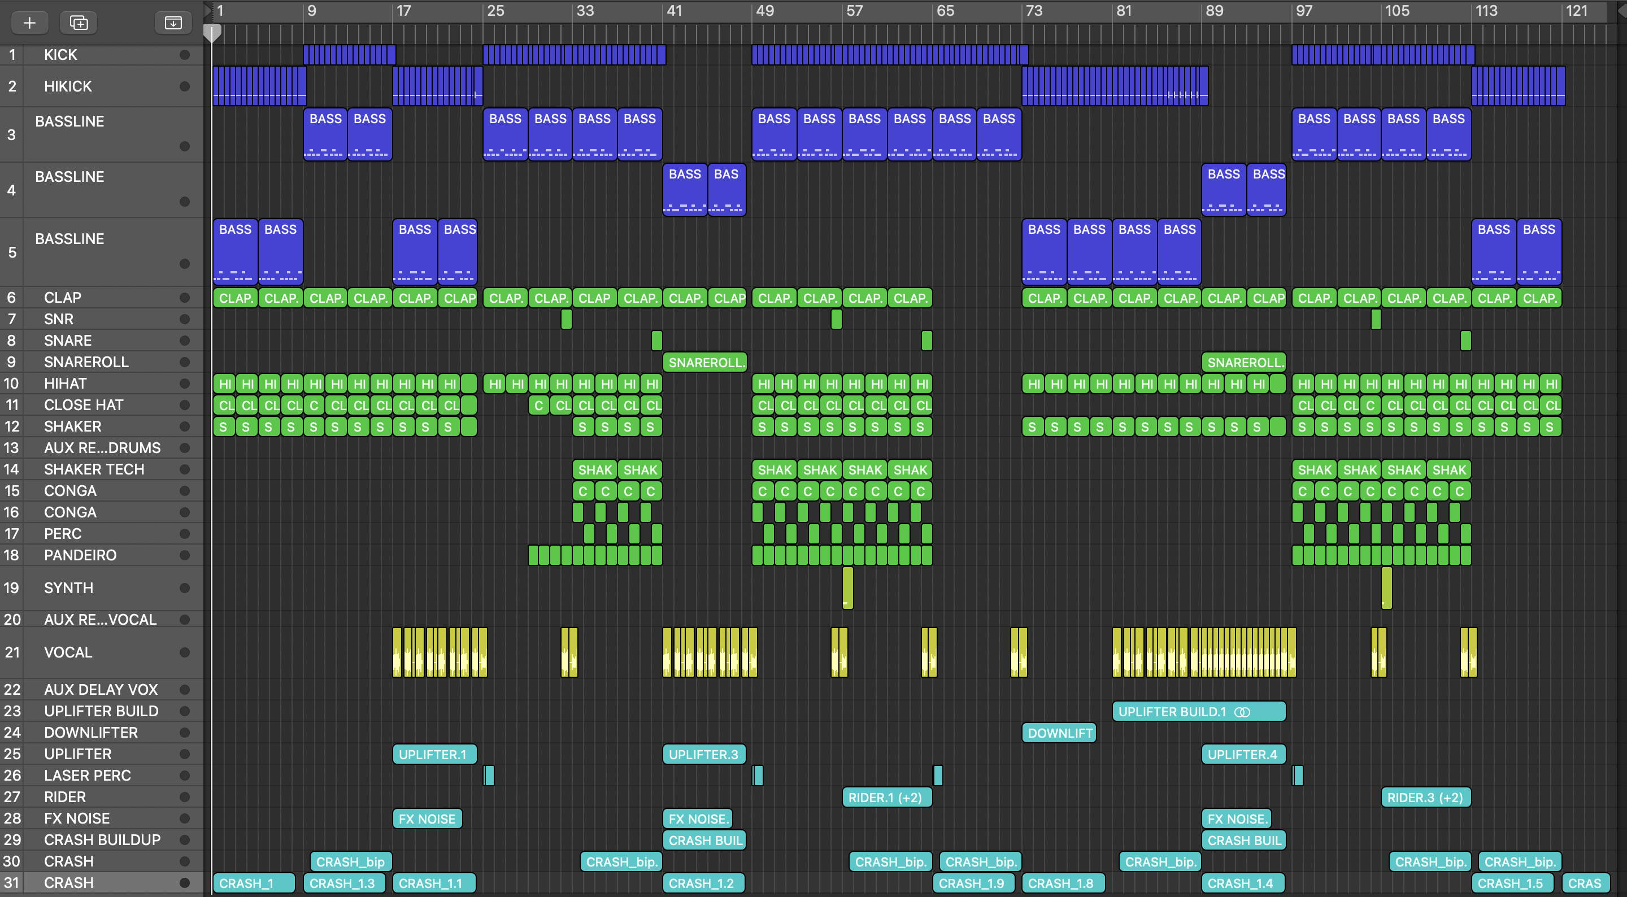The image size is (1627, 897).
Task: Toggle the dot on the CLAP track
Action: point(184,298)
